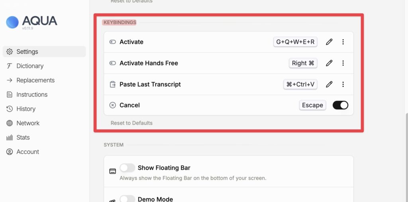Expand options menu for Paste Last Transcript
408x202 pixels.
point(343,84)
